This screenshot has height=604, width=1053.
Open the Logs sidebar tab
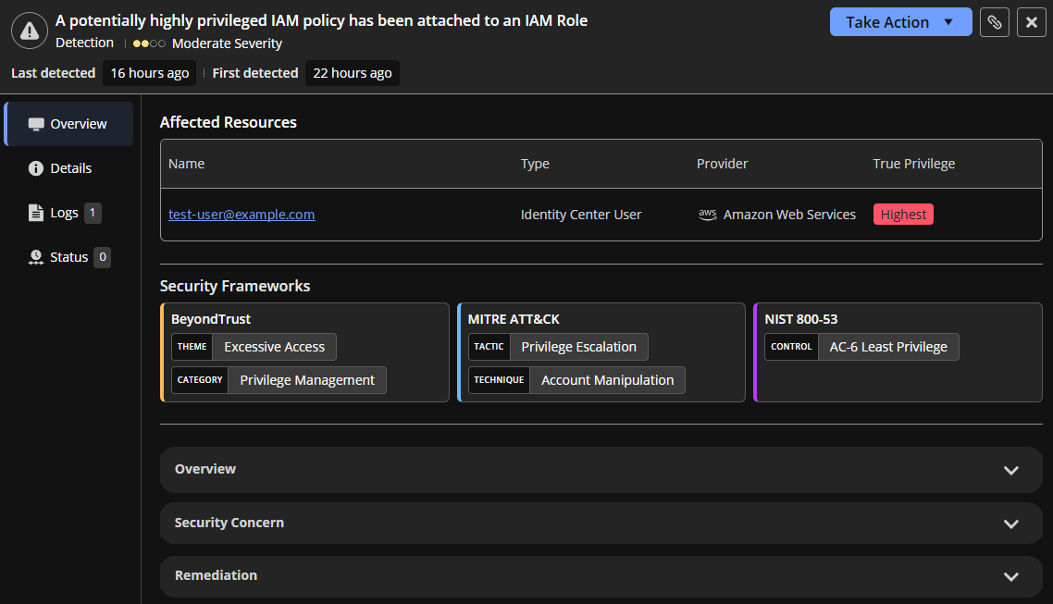click(69, 213)
